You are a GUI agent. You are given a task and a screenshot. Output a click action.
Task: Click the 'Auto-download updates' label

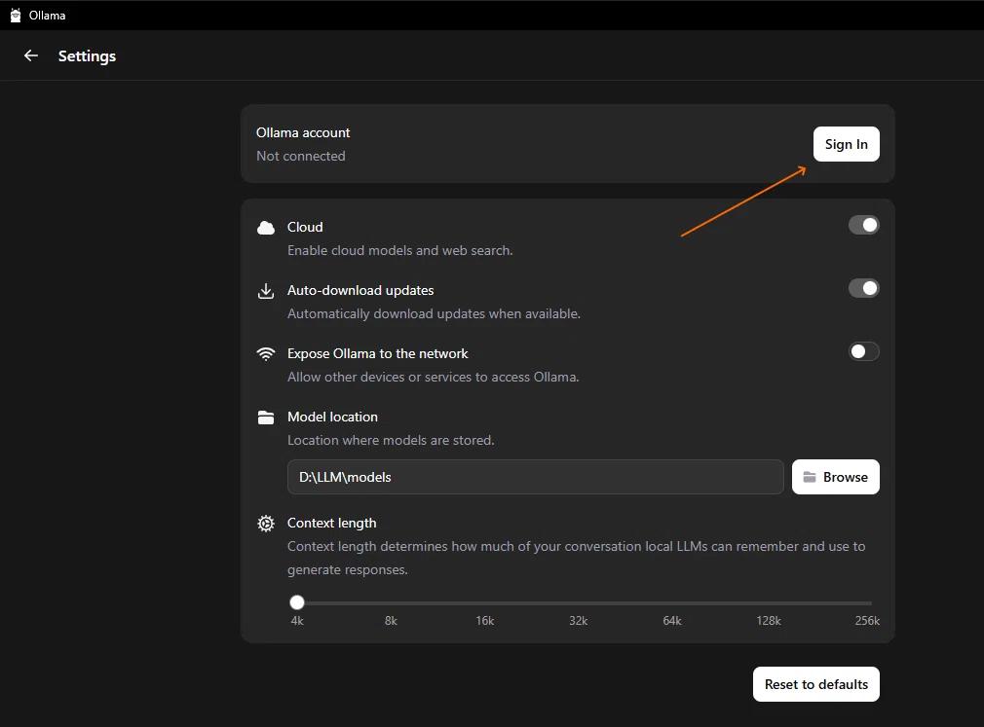(x=360, y=290)
